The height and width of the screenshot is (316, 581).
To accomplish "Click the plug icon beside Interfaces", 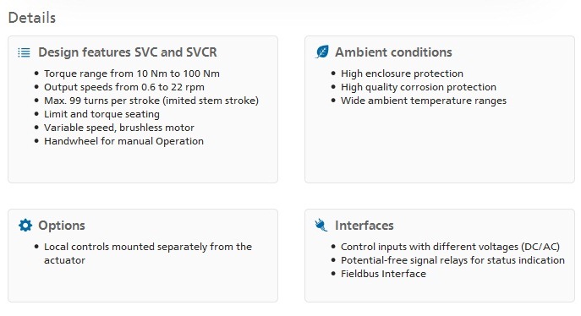I will (x=321, y=225).
